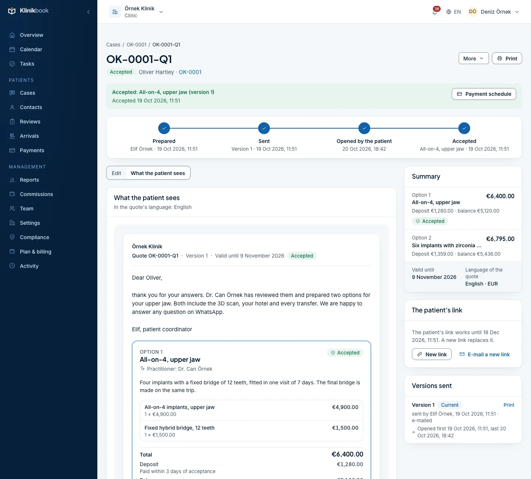Click the Overview home icon
The height and width of the screenshot is (479, 531).
pos(12,35)
